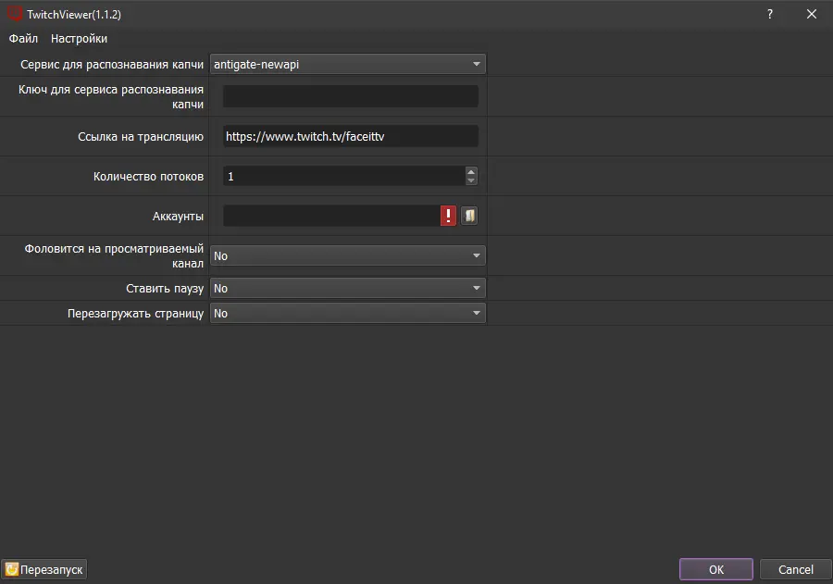This screenshot has height=584, width=833.
Task: Expand the Фоловится на просматриваемый канал dropdown
Action: point(348,255)
